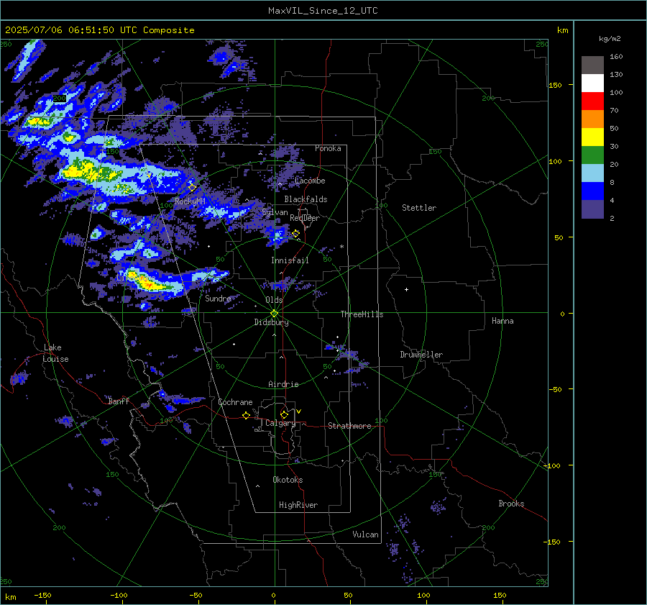Click the Sundre town label
This screenshot has width=647, height=605.
coord(218,299)
